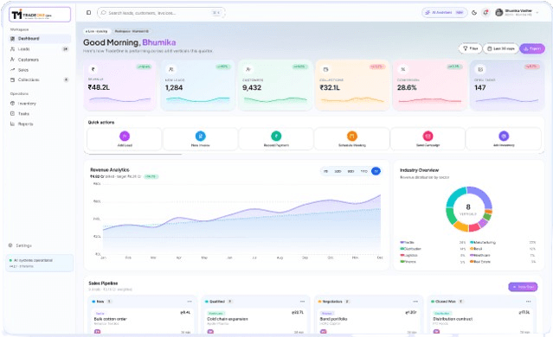
Task: Open the Bond portfolio deal
Action: (x=368, y=321)
